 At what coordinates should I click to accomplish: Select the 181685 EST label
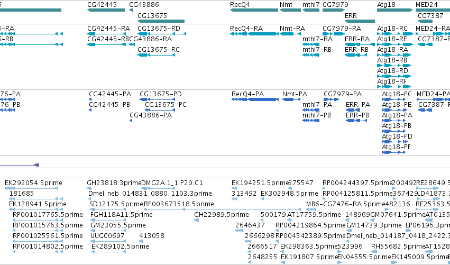pyautogui.click(x=22, y=194)
